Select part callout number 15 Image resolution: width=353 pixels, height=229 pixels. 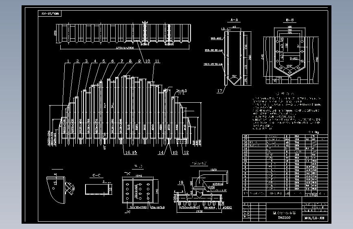134,152
